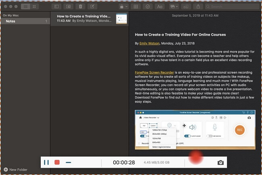Image resolution: width=262 pixels, height=175 pixels.
Task: Add people to this note
Action: (x=186, y=6)
